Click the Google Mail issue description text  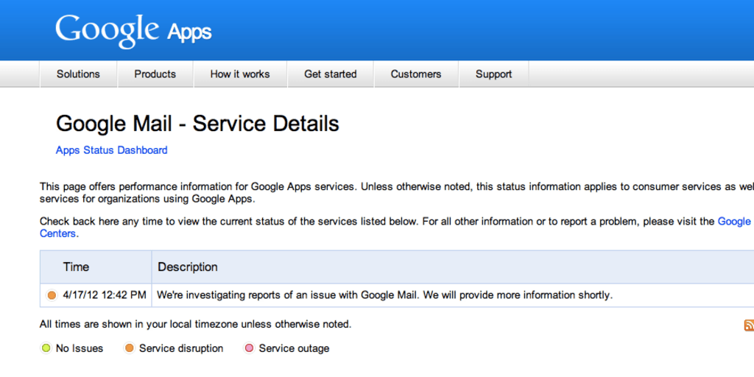pos(384,295)
